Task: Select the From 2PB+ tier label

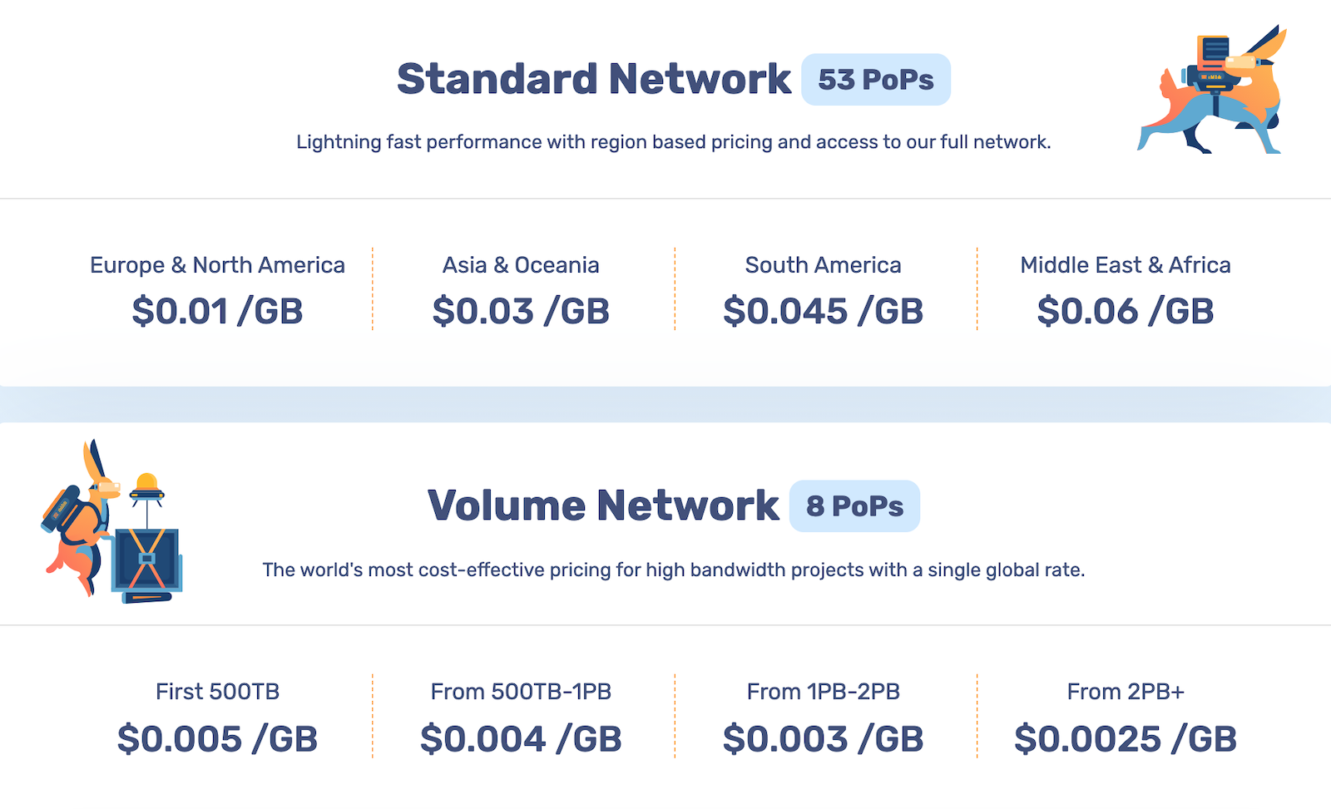Action: click(1126, 692)
